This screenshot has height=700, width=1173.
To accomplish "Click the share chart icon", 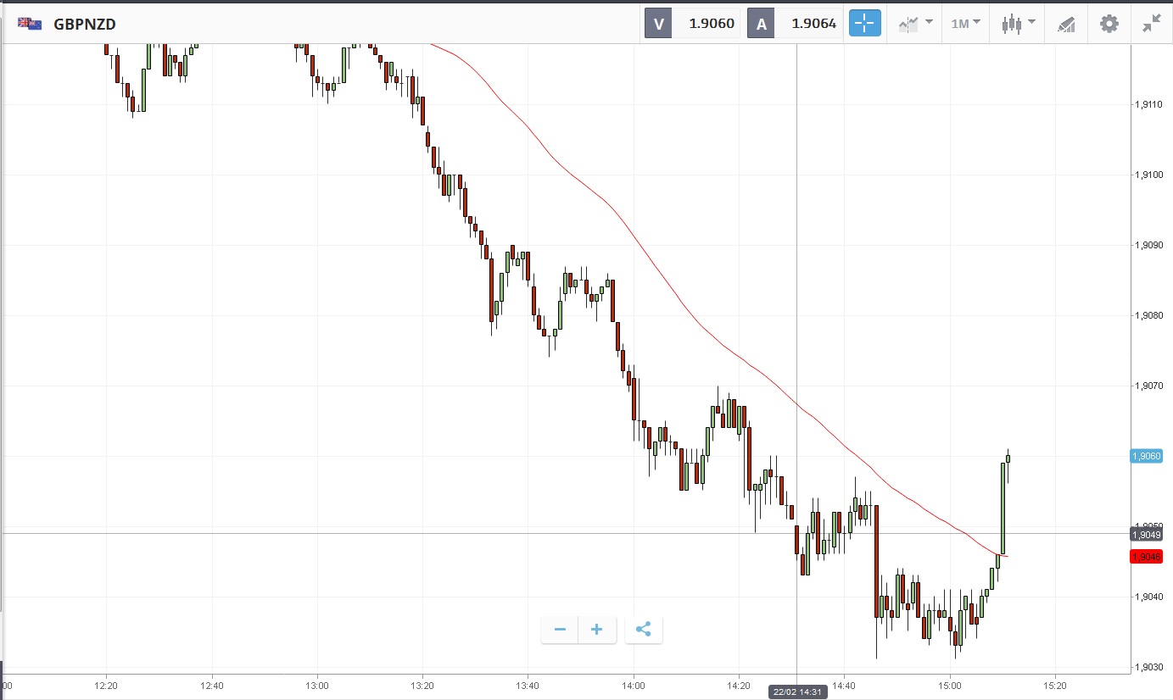I will point(643,630).
